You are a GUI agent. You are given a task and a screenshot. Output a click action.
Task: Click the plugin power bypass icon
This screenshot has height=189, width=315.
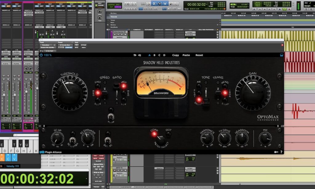coord(41,55)
